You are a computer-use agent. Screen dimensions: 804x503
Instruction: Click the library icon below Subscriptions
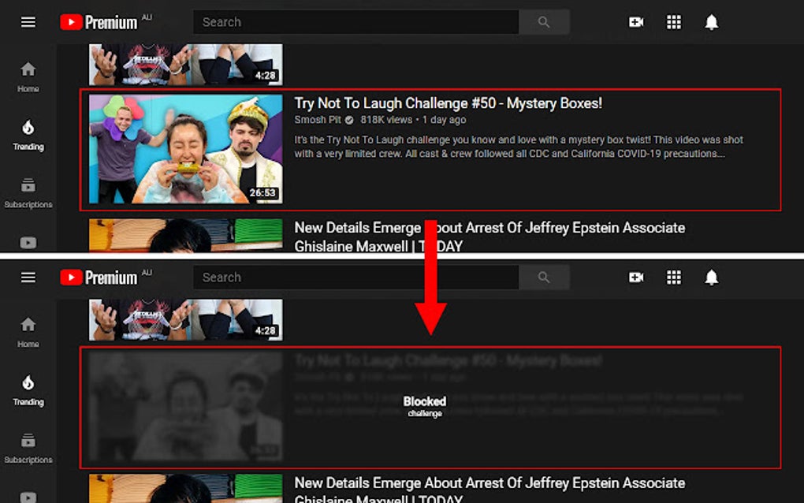[28, 242]
